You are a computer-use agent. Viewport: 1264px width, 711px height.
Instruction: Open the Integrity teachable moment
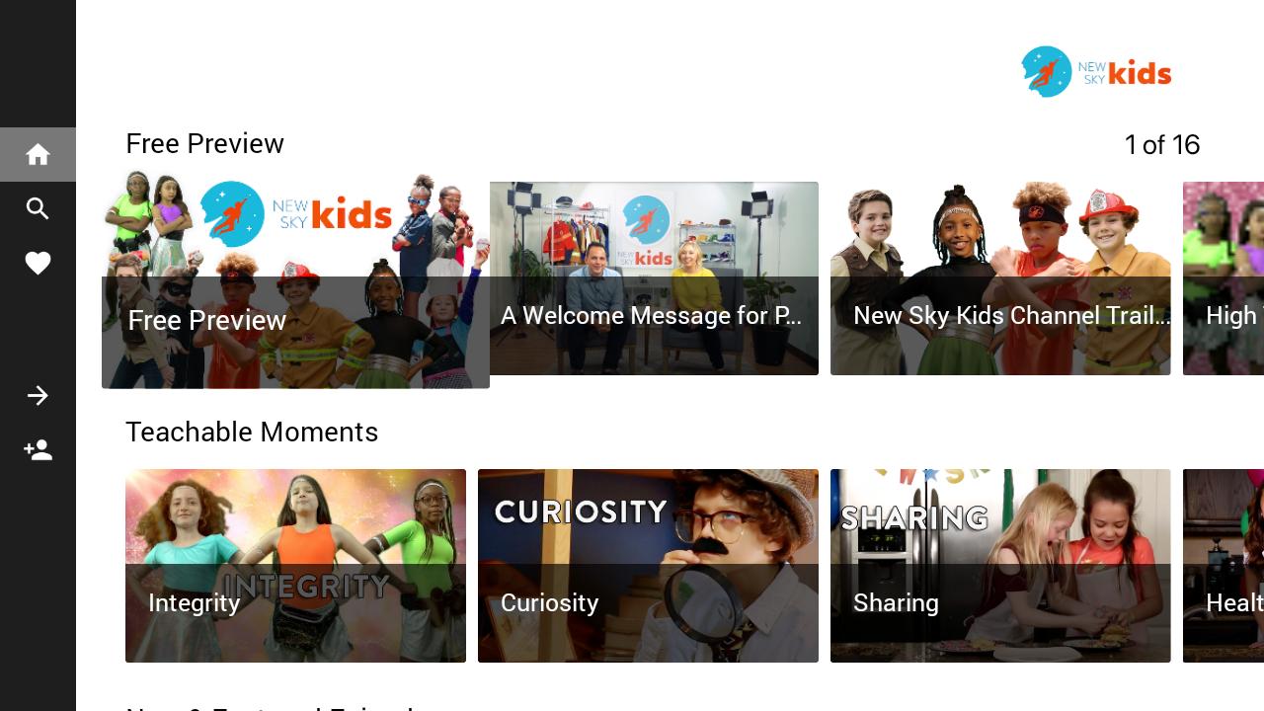pyautogui.click(x=295, y=566)
